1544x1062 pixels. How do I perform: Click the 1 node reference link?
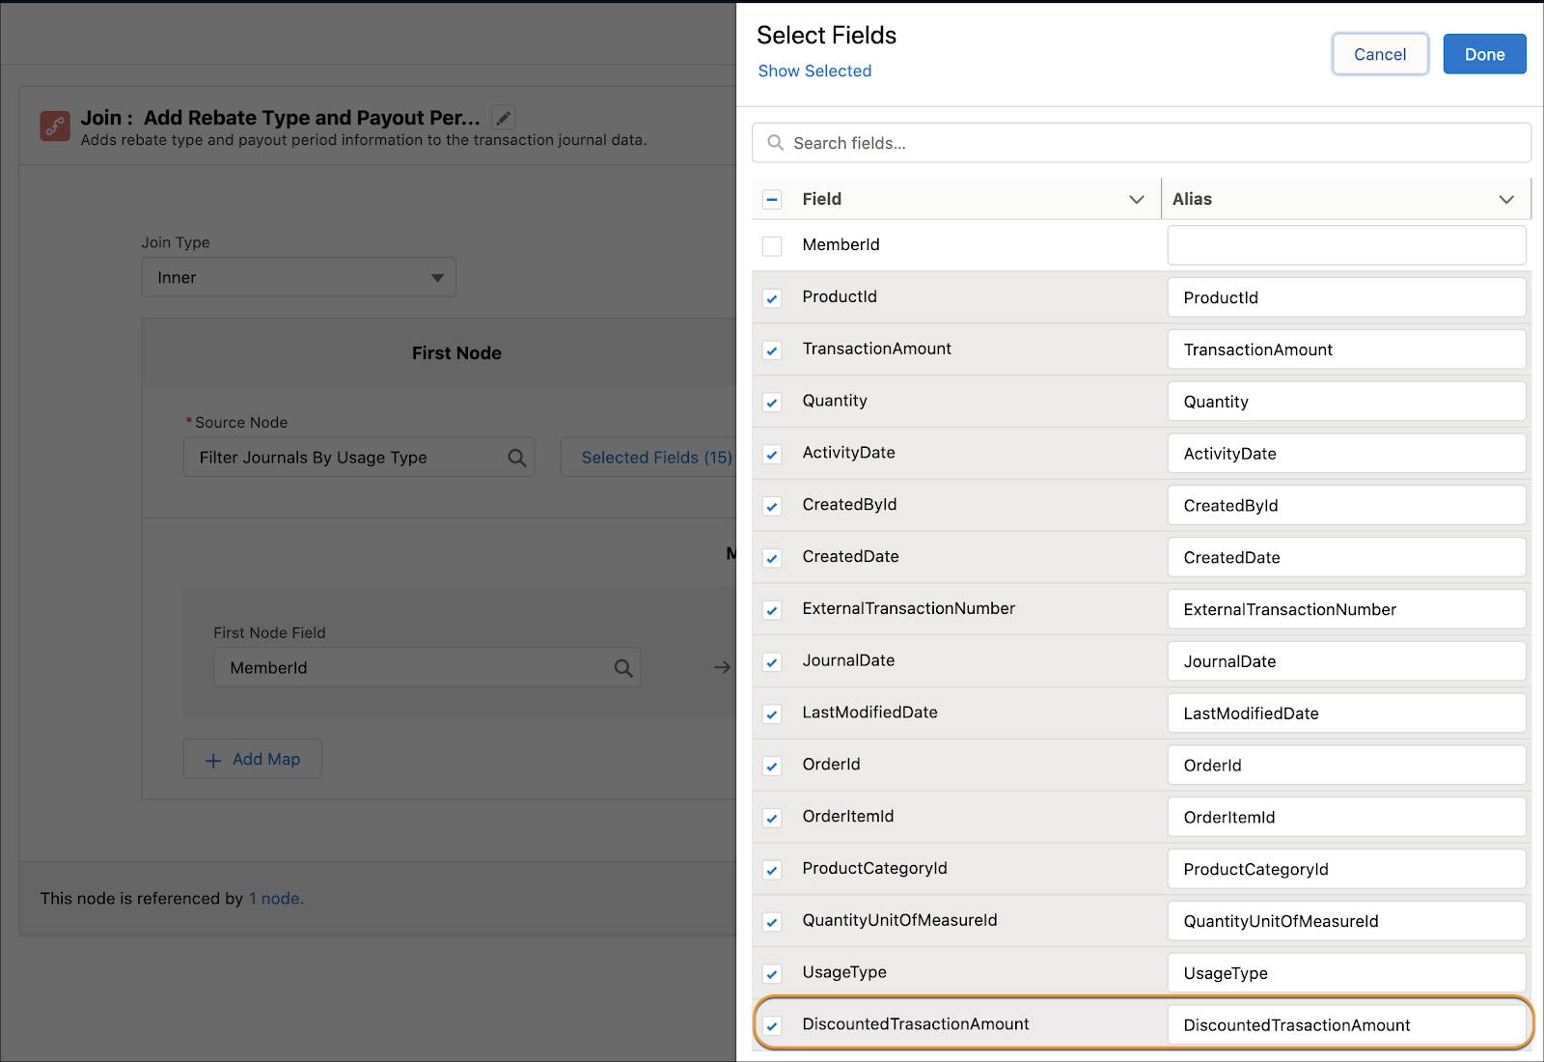[x=274, y=898]
